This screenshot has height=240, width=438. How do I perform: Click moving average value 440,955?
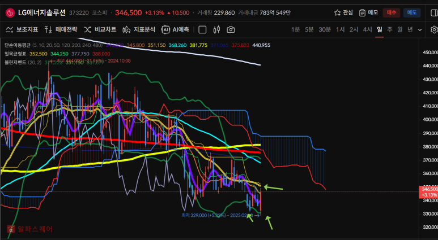pyautogui.click(x=261, y=45)
